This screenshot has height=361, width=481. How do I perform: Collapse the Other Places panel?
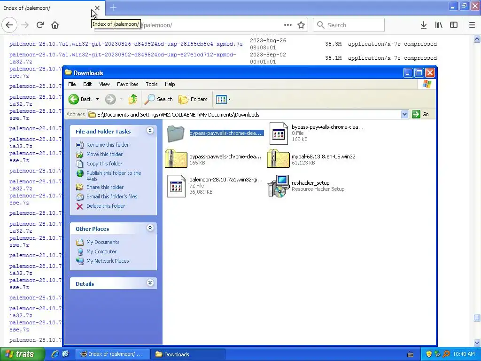tap(150, 228)
